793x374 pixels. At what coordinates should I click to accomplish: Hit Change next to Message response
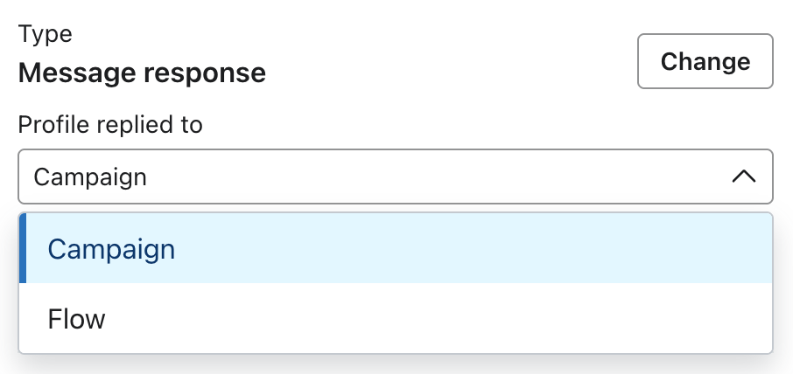pyautogui.click(x=705, y=61)
